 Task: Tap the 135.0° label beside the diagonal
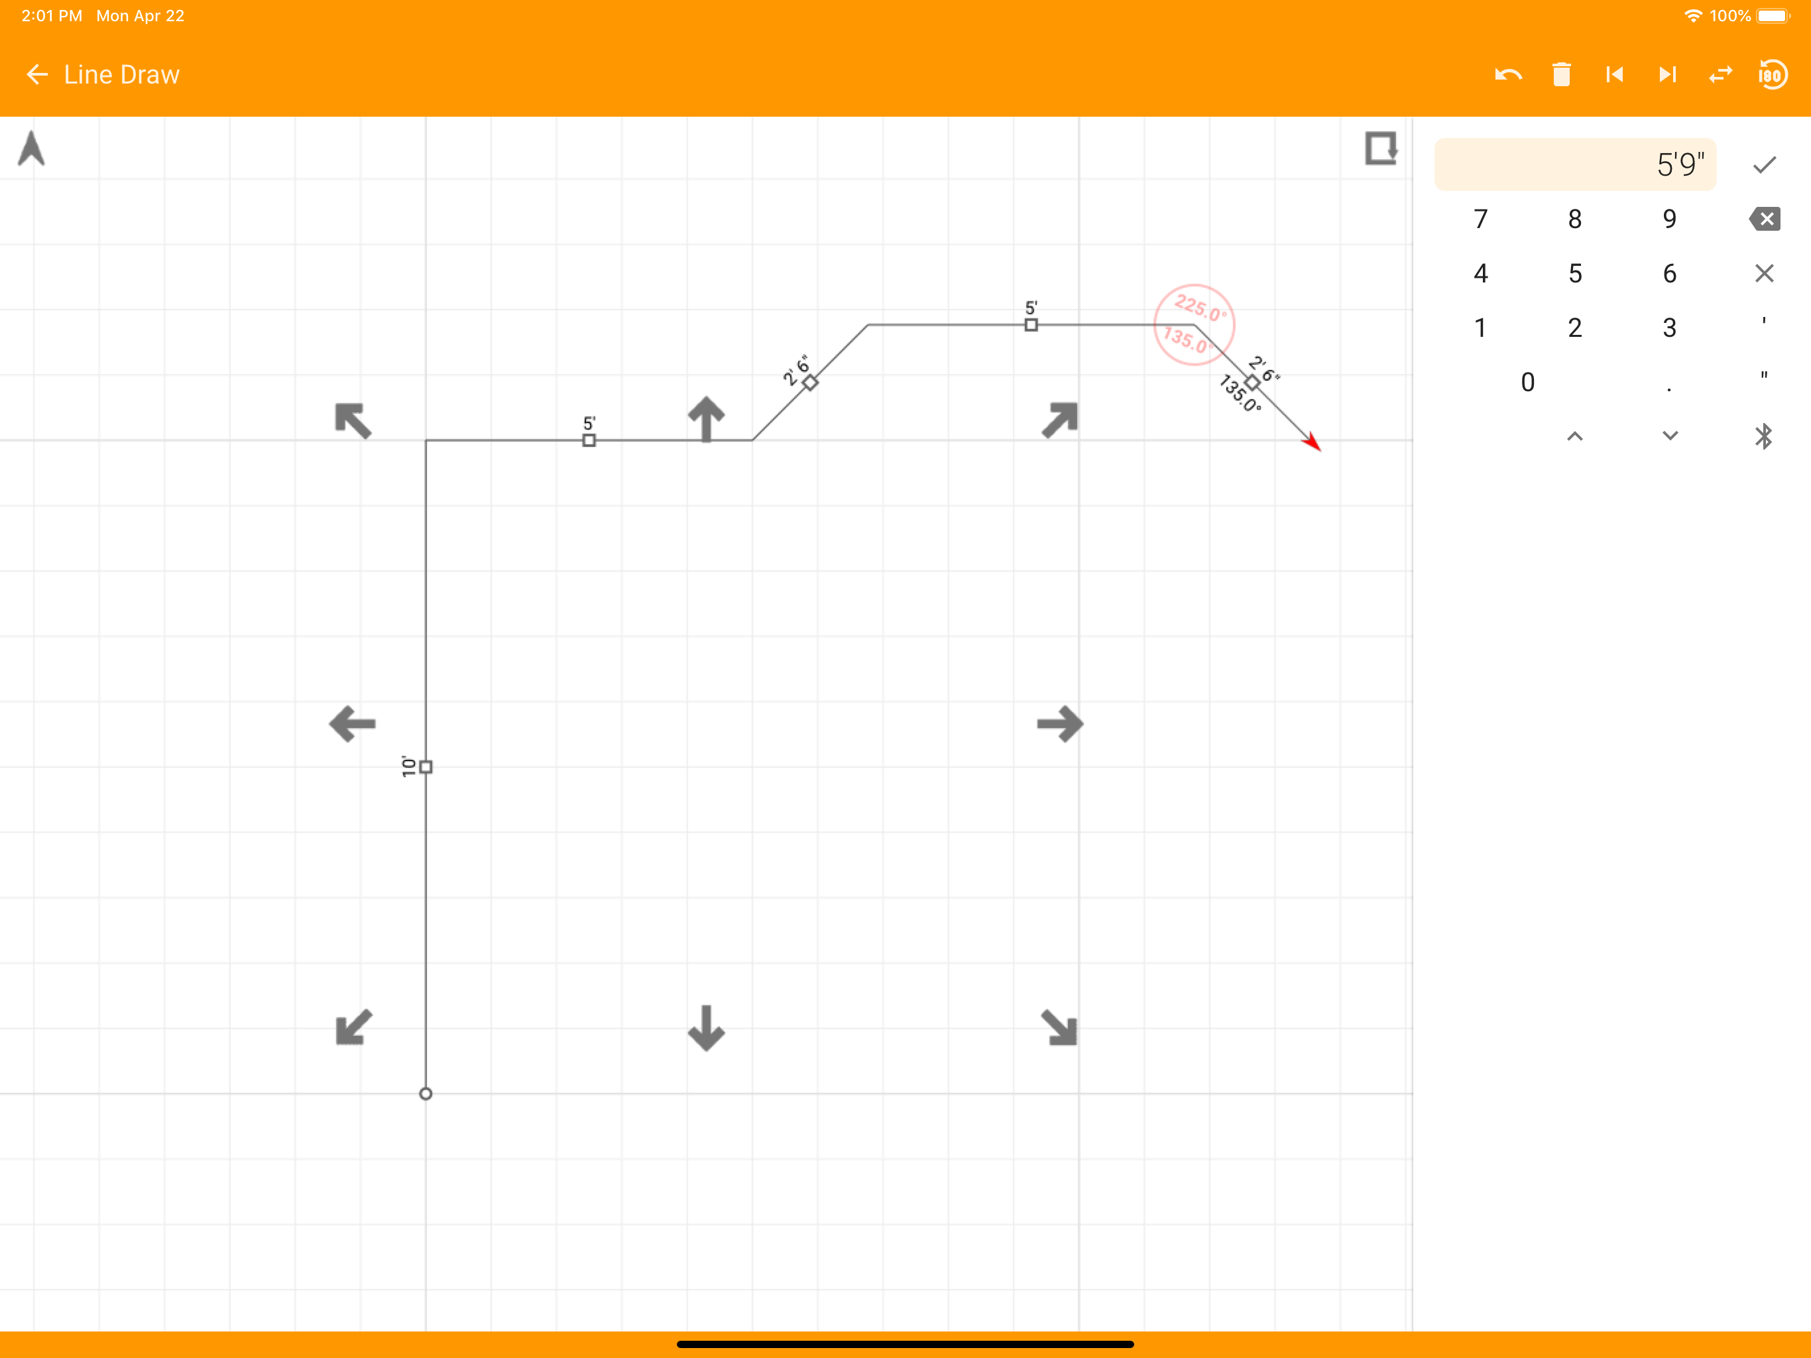tap(1240, 393)
